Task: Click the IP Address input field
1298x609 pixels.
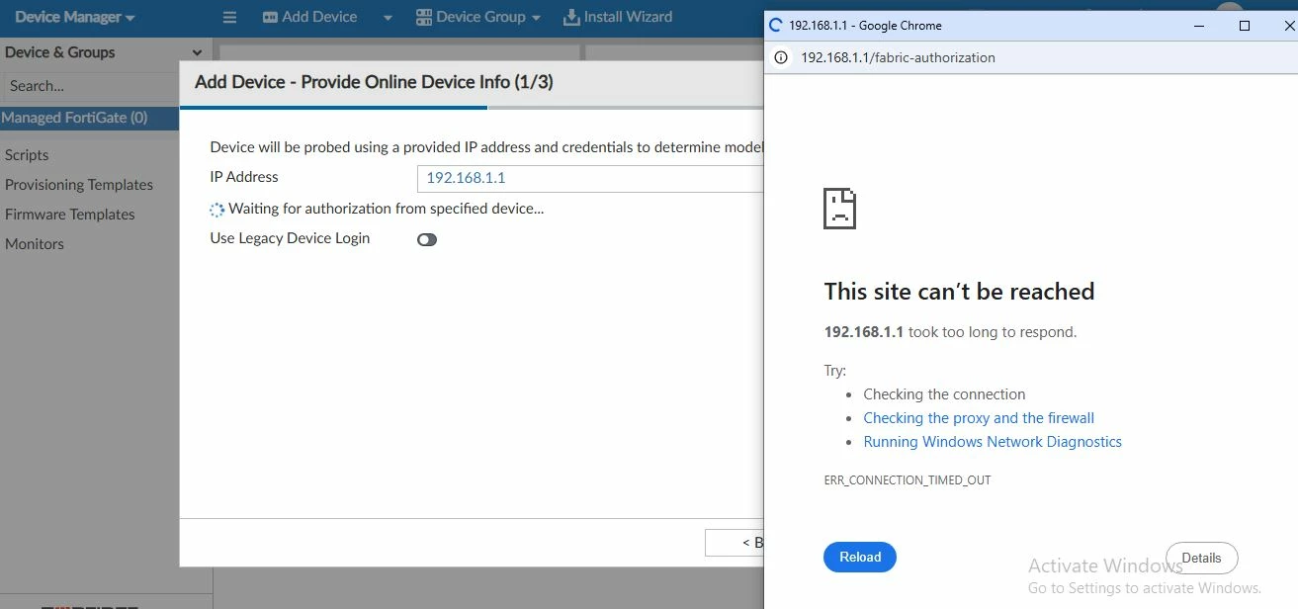Action: [590, 179]
